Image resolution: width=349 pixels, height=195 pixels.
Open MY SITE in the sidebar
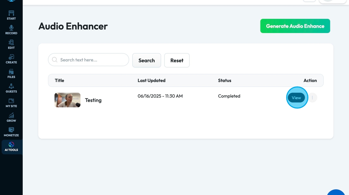tap(11, 103)
